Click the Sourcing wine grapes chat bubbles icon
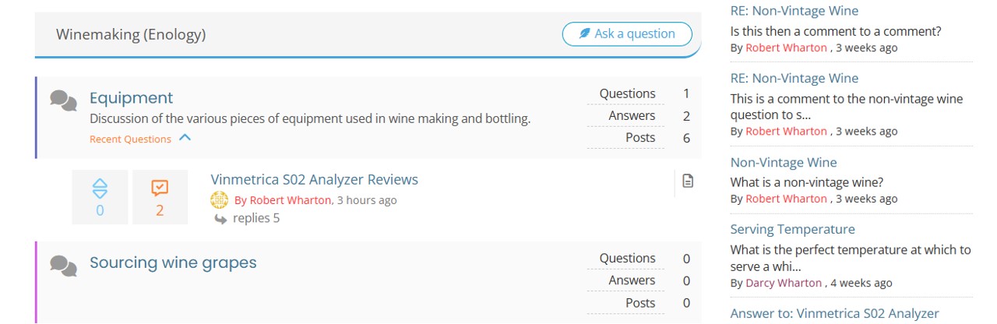This screenshot has height=324, width=997. coord(63,266)
